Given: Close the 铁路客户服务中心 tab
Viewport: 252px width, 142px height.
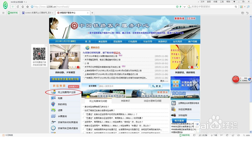Looking at the screenshot, I should [x=88, y=13].
